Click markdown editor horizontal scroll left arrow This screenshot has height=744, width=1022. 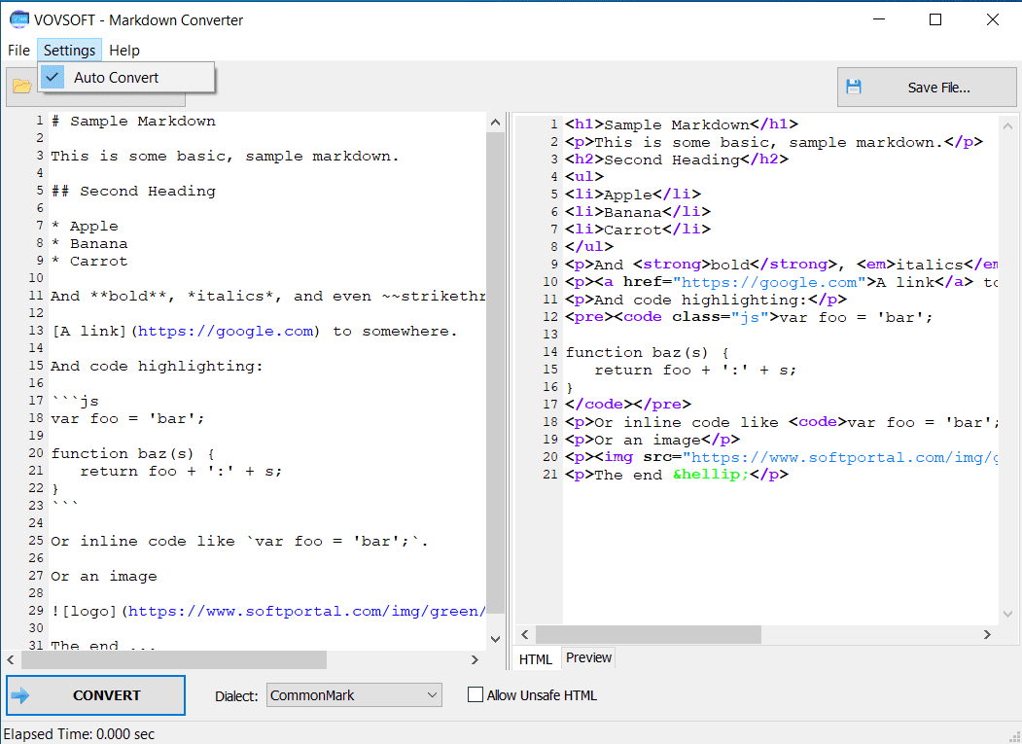pyautogui.click(x=11, y=660)
